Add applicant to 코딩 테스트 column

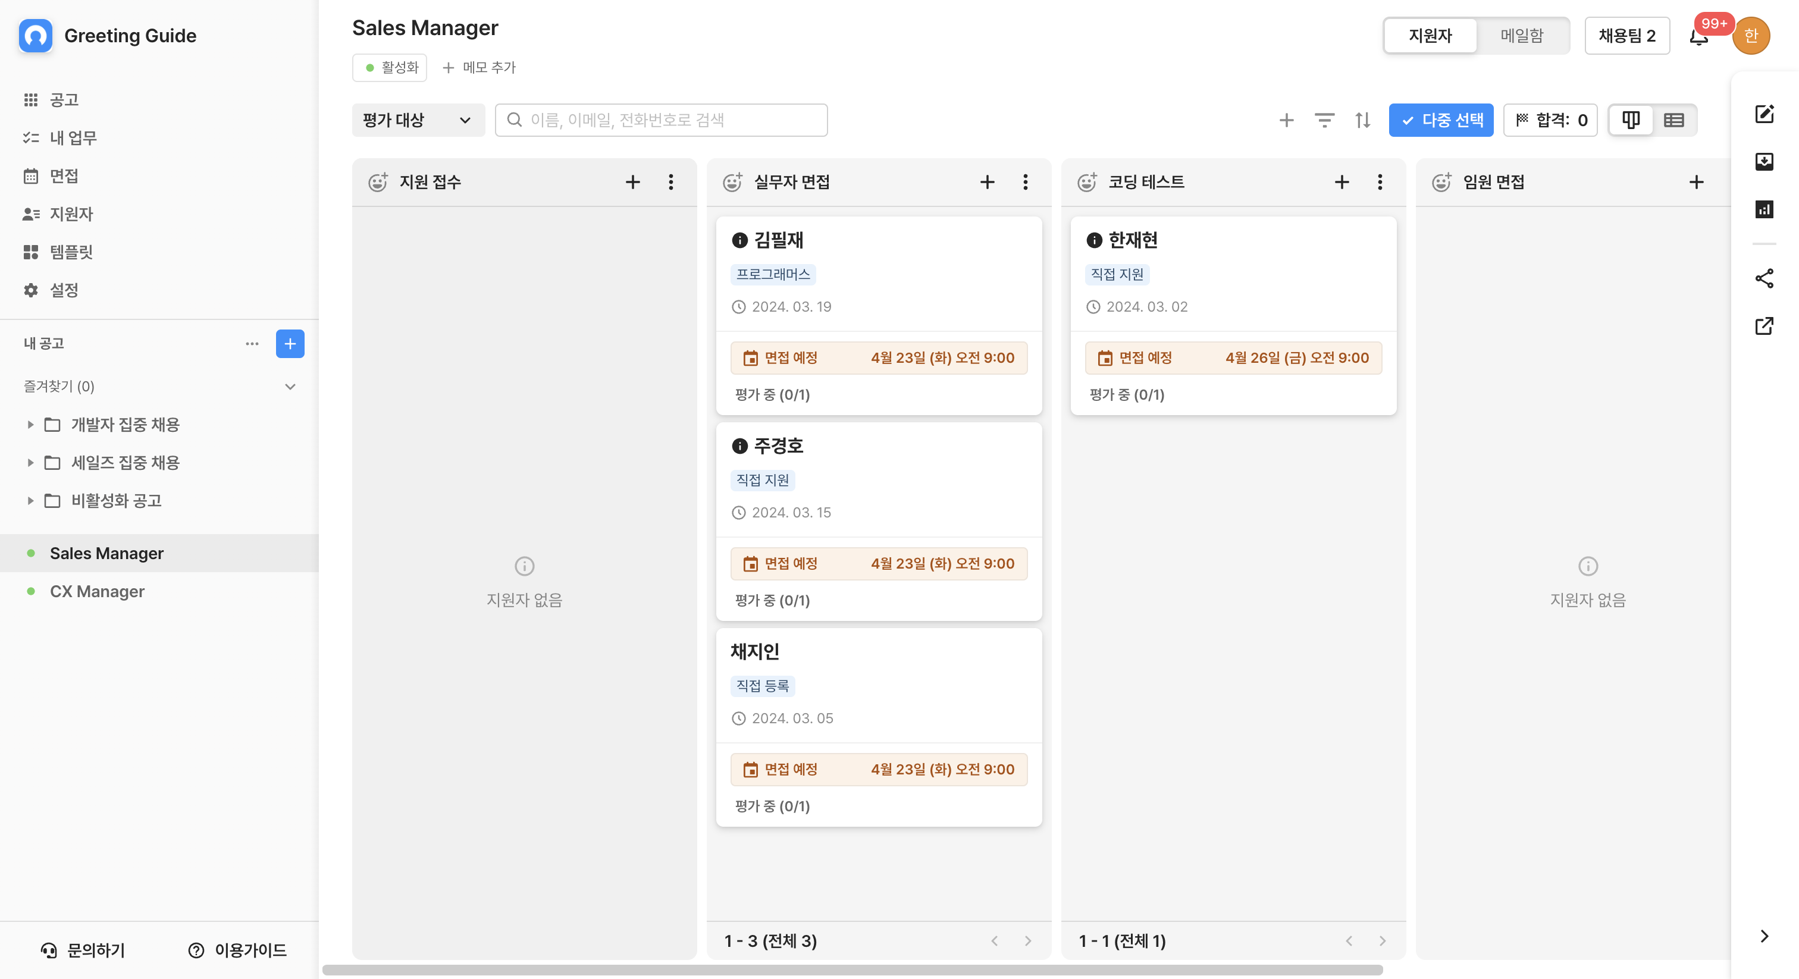click(1342, 182)
